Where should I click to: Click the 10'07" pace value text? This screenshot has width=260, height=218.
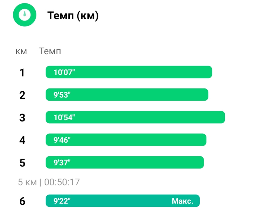(64, 72)
